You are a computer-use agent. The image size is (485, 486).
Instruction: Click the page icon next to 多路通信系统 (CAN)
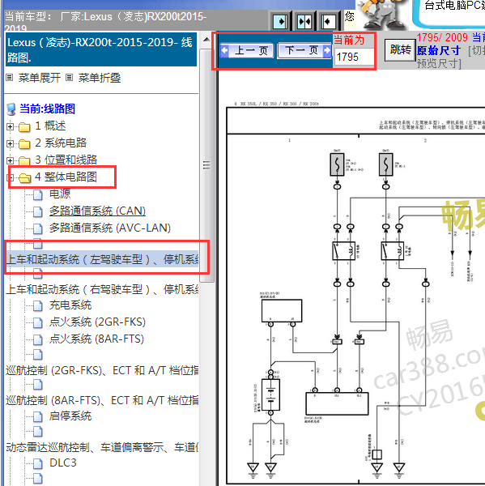tap(38, 211)
